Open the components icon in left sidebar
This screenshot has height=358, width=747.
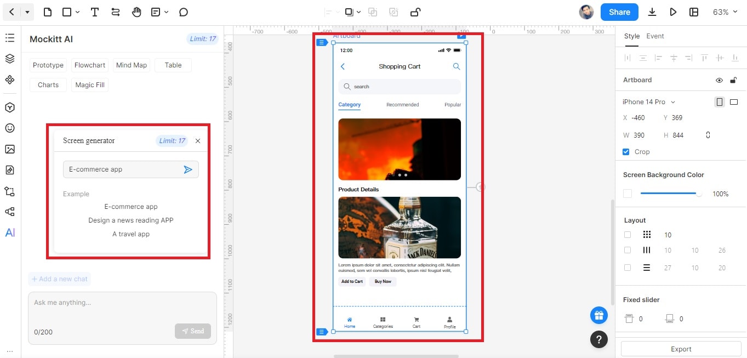pyautogui.click(x=10, y=80)
